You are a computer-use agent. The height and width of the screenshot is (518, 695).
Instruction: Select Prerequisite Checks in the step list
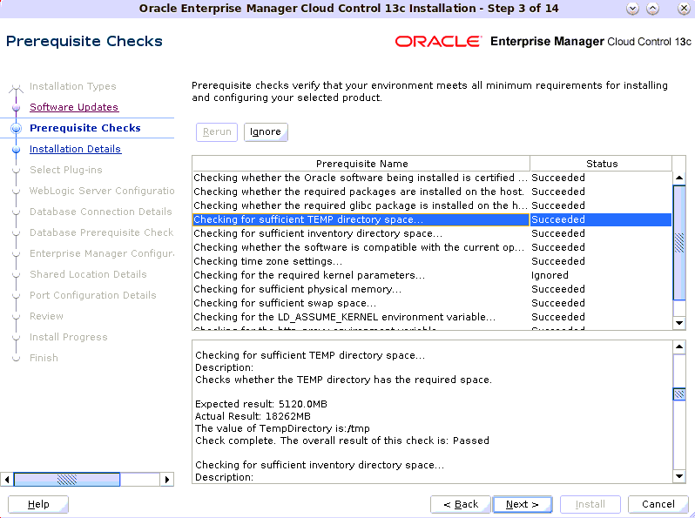point(85,128)
